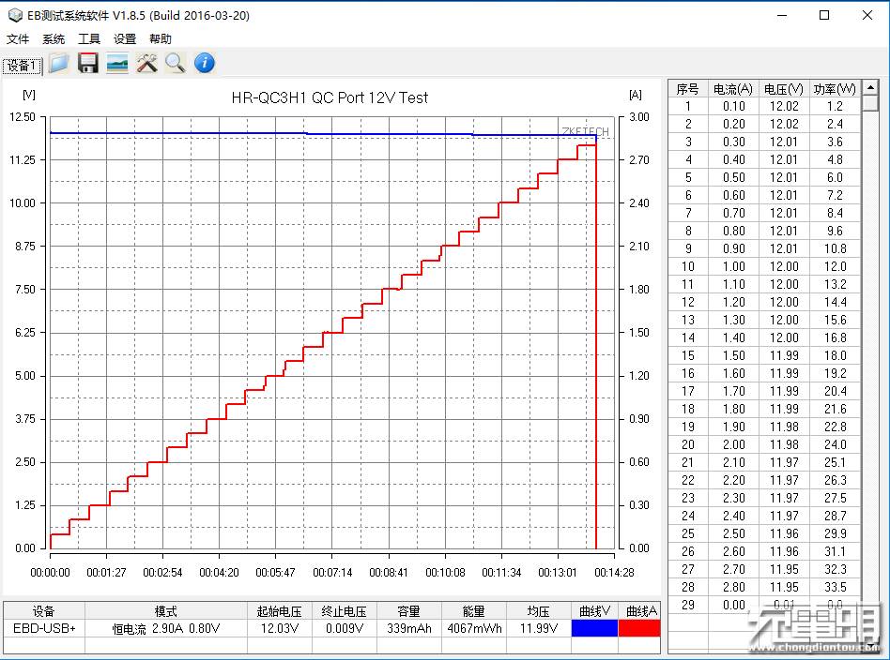Minimize the EB test software window
The image size is (890, 660).
[x=782, y=15]
